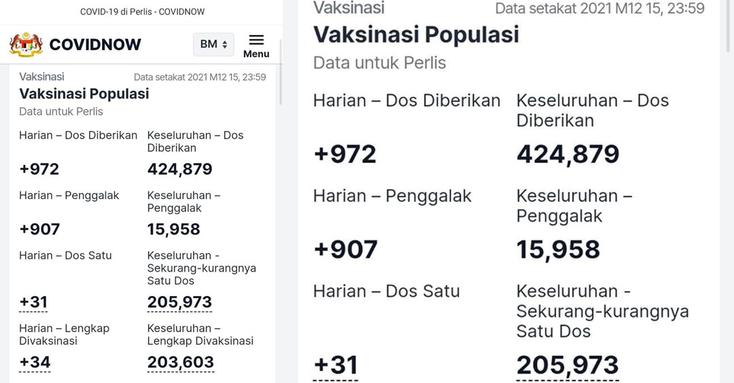Open the hamburger Menu icon
Viewport: 734px width, 383px height.
coord(256,45)
